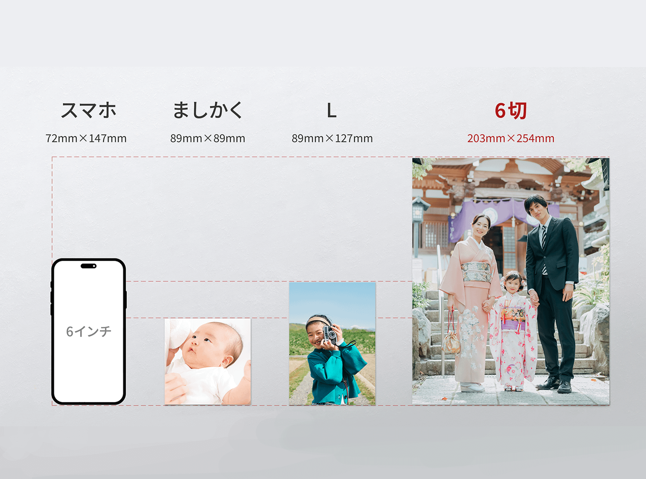
Task: Click the スマホ heading
Action: (x=88, y=110)
